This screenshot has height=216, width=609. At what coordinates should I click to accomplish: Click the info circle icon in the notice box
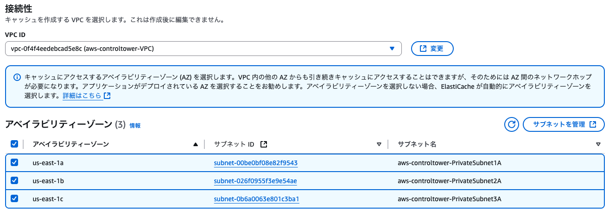[x=17, y=78]
